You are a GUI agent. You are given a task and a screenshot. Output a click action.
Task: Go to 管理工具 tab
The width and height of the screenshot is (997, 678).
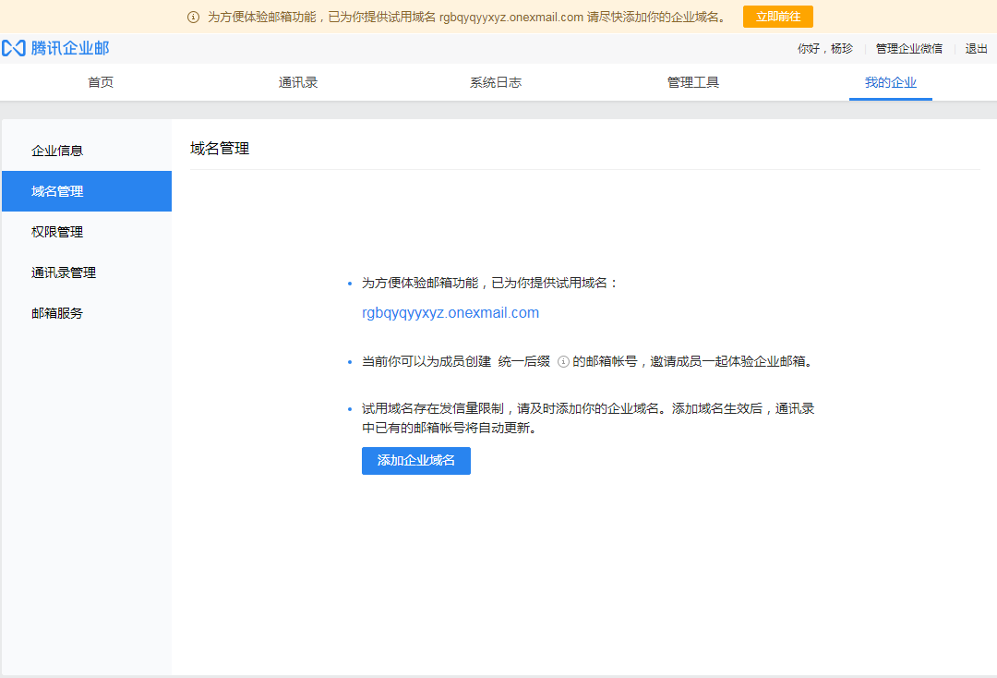point(692,82)
